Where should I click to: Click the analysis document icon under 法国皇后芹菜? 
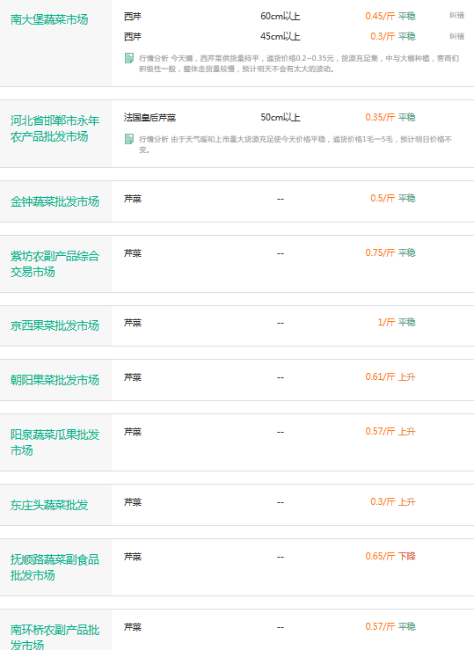[129, 139]
